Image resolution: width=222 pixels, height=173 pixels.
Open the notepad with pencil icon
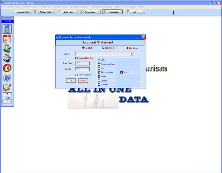7,87
